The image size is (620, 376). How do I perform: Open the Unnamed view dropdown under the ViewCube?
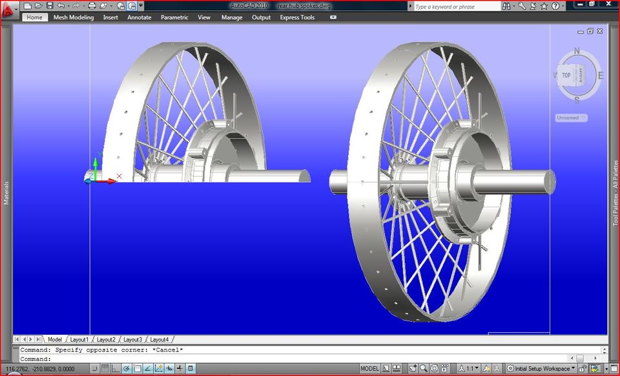572,118
